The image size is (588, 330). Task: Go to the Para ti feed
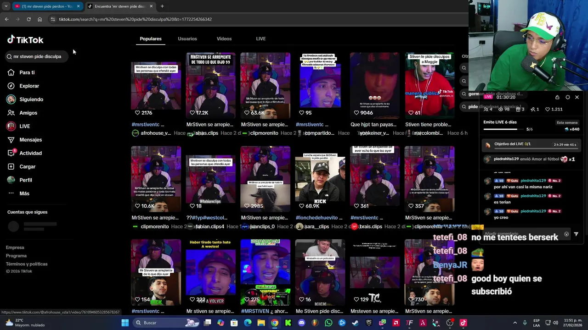(21, 72)
